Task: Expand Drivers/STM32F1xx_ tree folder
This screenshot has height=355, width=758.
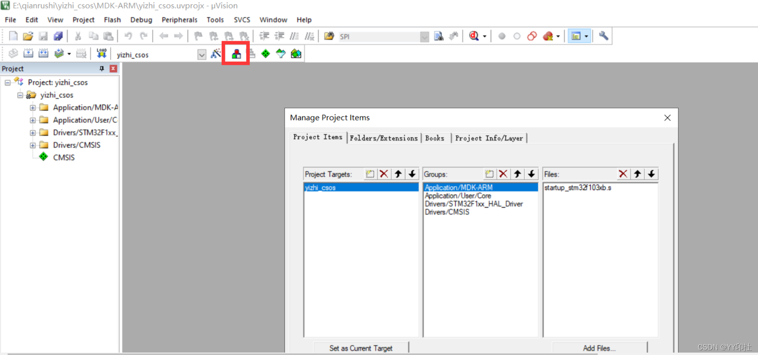Action: (33, 133)
